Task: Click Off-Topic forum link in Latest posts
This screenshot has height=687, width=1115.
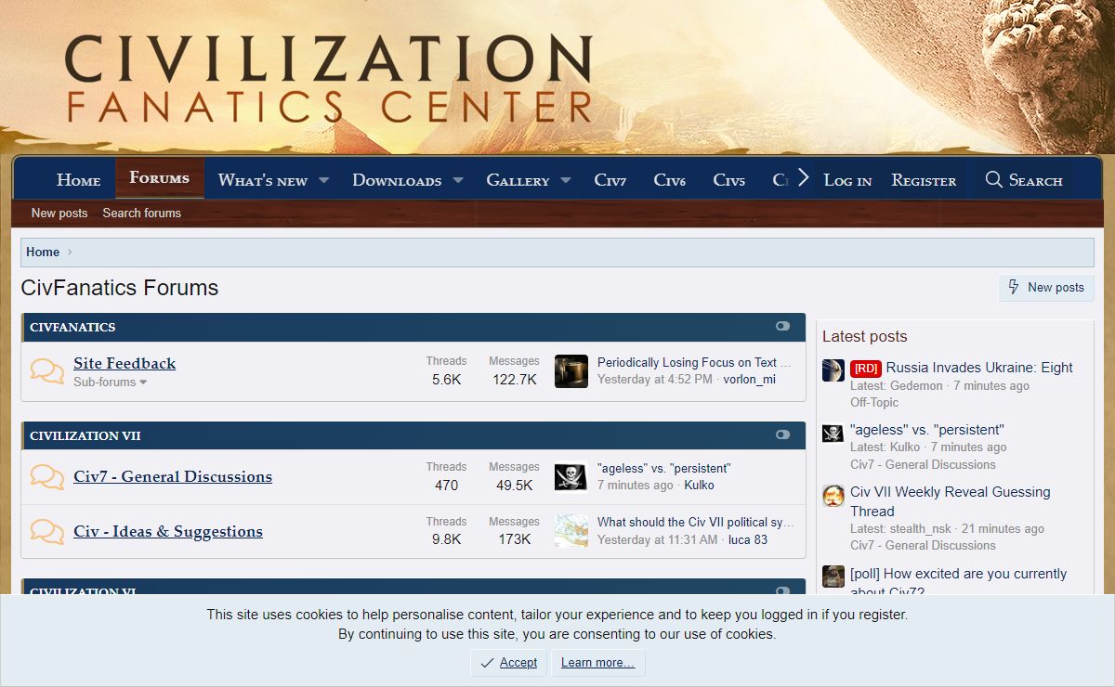Action: pyautogui.click(x=874, y=402)
